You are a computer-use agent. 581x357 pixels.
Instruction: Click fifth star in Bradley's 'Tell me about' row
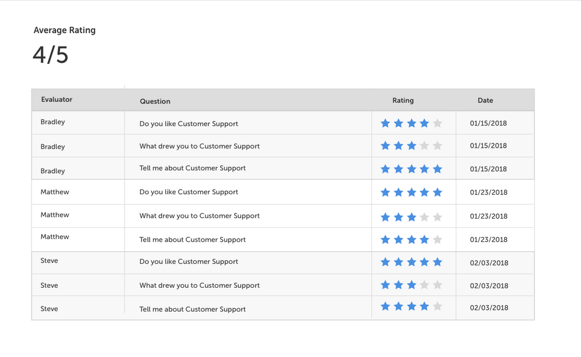pyautogui.click(x=437, y=169)
